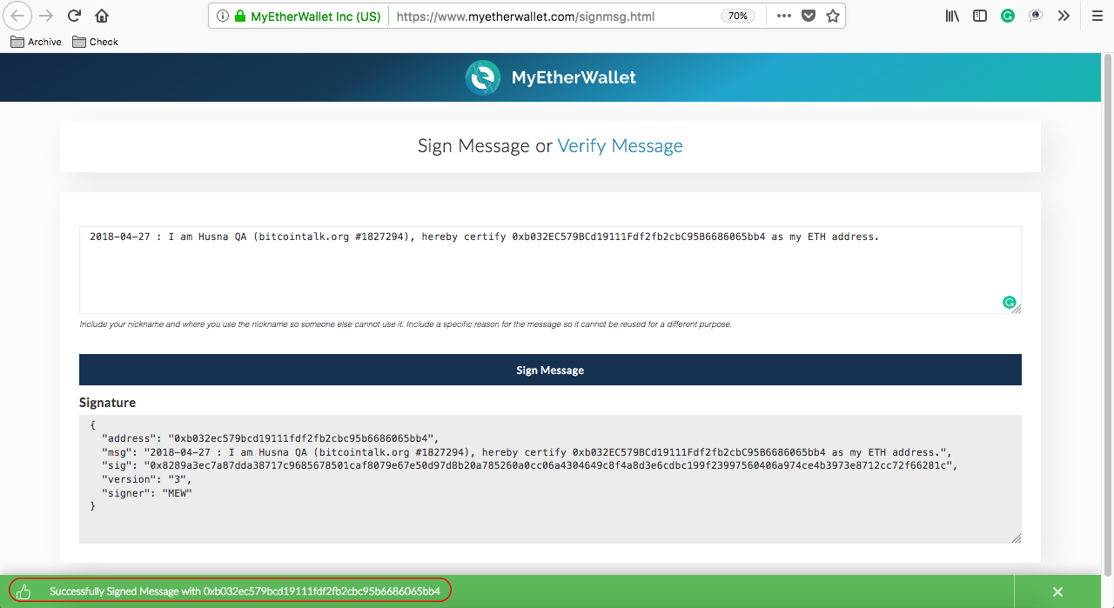Save page to Pocket icon
Viewport: 1114px width, 608px height.
pos(809,16)
